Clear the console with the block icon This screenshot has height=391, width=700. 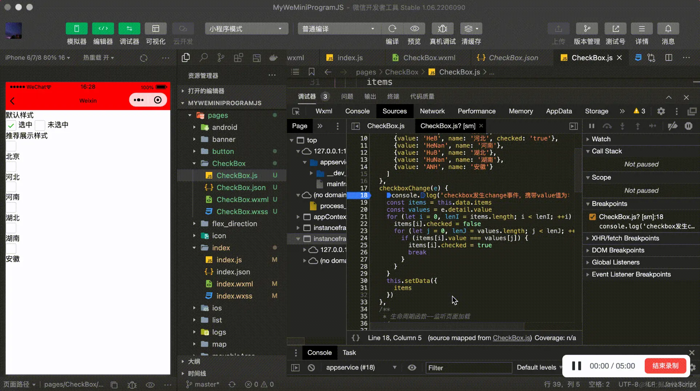pyautogui.click(x=311, y=367)
